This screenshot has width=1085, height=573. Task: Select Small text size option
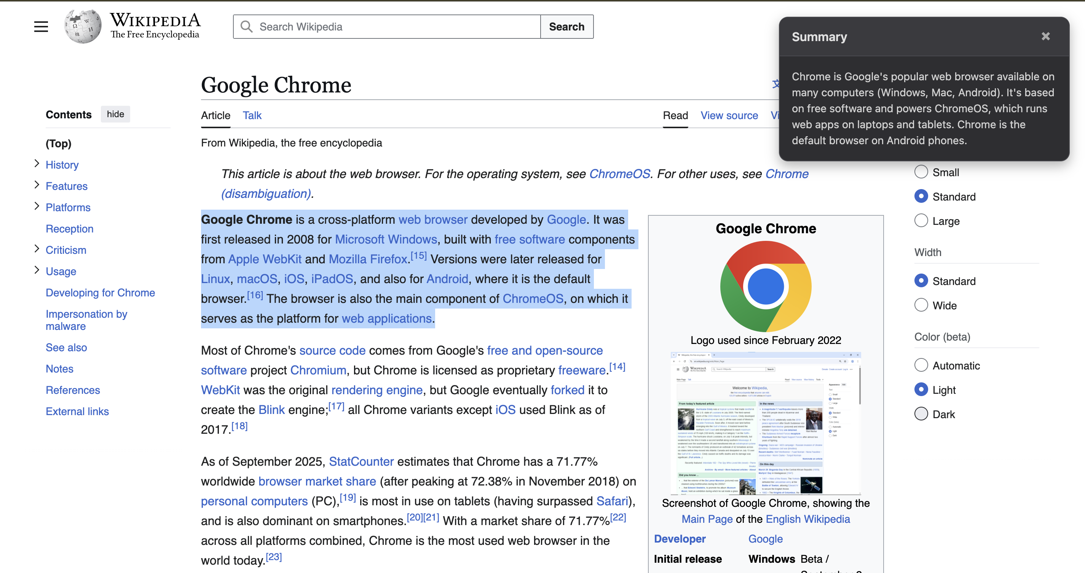tap(921, 172)
